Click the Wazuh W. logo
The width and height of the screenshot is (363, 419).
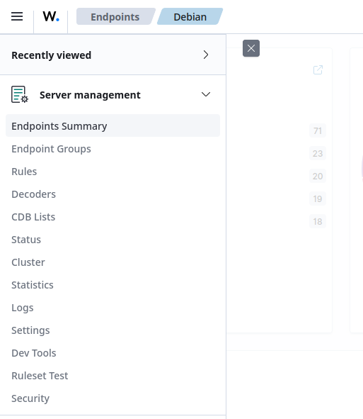tap(51, 16)
